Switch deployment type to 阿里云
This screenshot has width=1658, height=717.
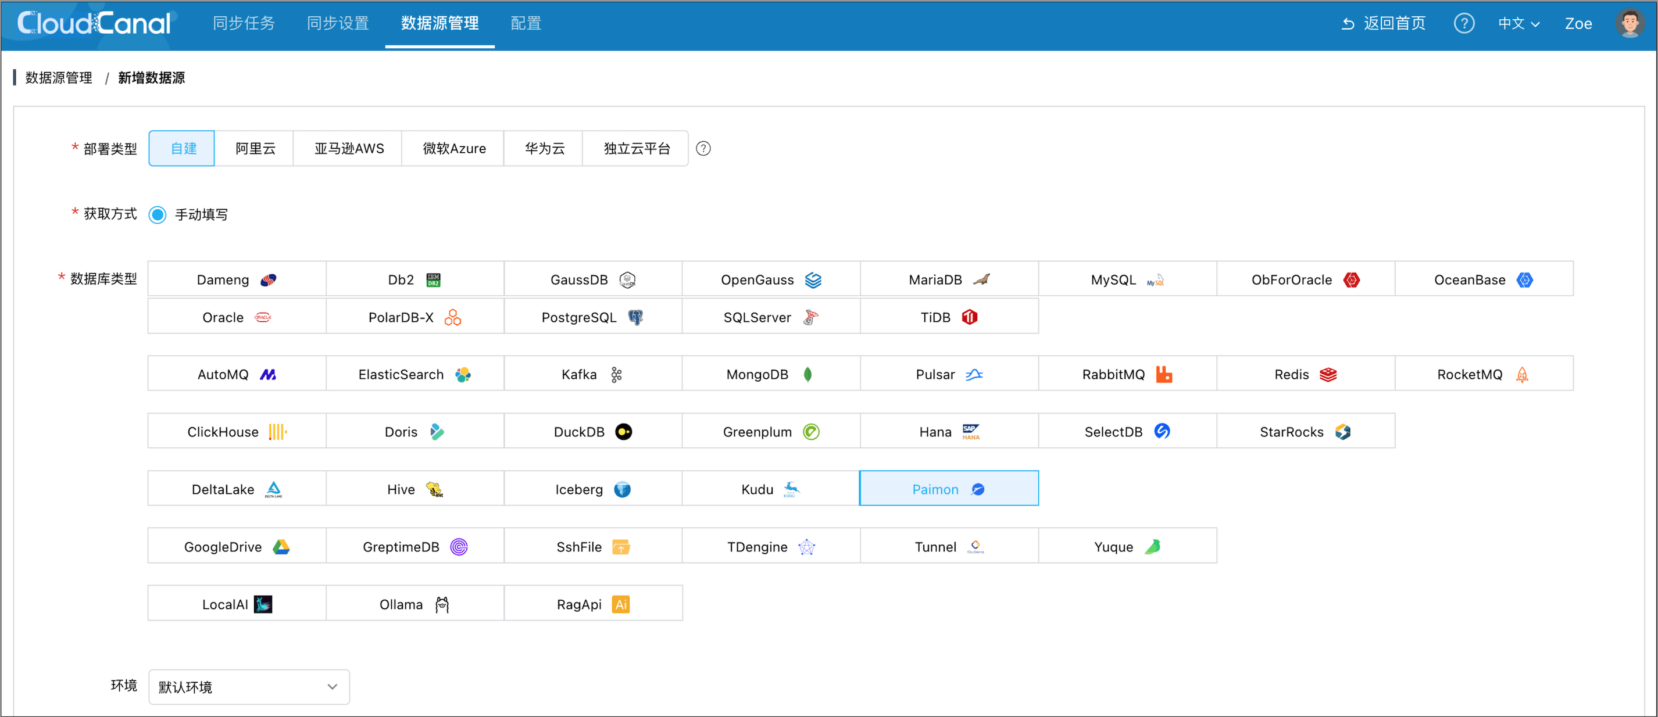point(255,149)
